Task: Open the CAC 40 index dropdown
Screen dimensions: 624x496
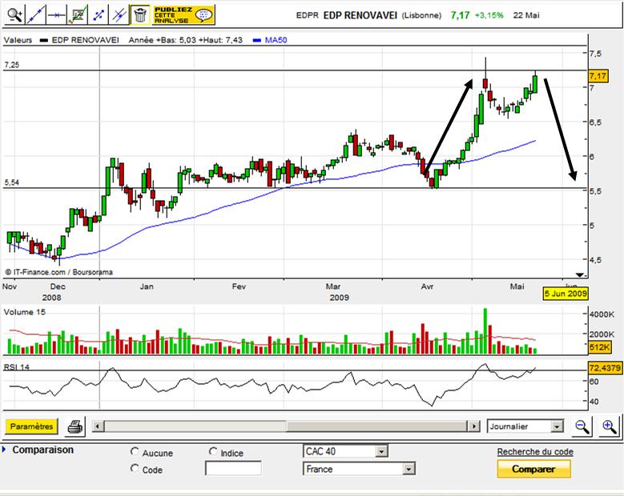Action: (x=345, y=451)
